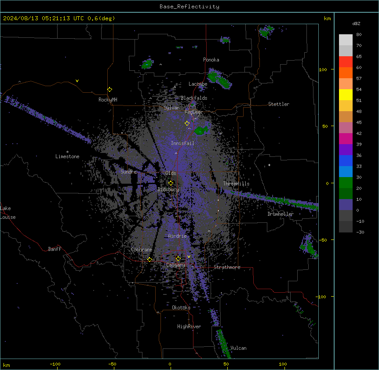Click the green echo band beside Vulcan

point(223,344)
